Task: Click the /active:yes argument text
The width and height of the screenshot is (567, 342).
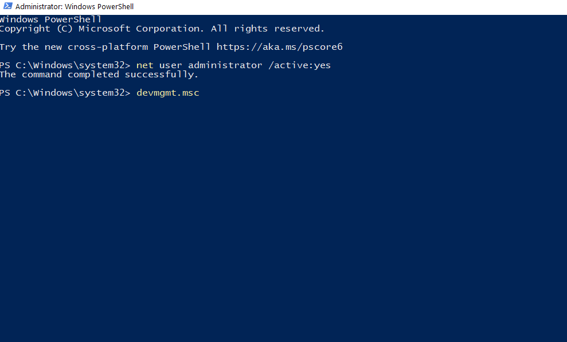Action: click(x=299, y=65)
